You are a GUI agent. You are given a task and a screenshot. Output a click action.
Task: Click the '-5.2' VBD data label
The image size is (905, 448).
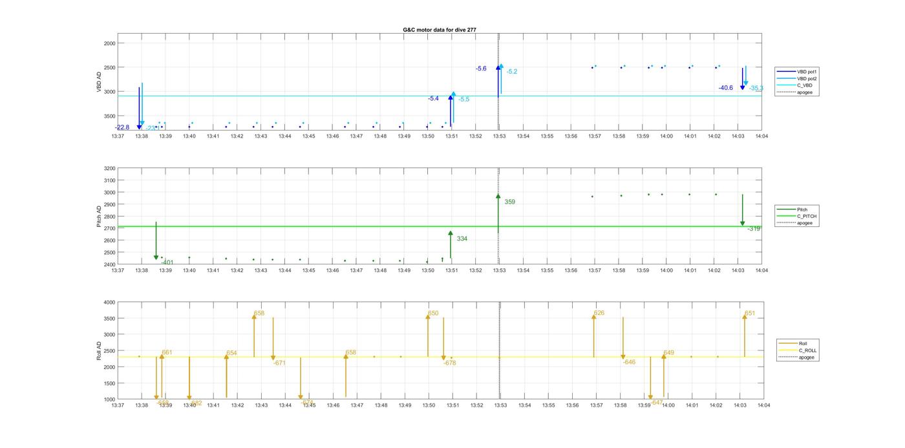tap(512, 72)
